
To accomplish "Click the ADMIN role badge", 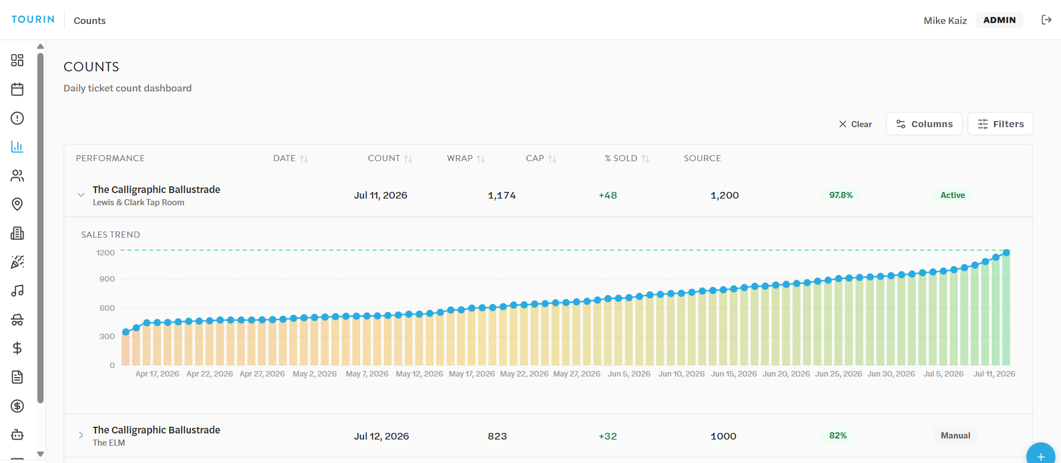I will tap(1000, 20).
